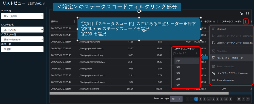
Task: Pick 200 from the status code filter list
Action: (x=179, y=61)
